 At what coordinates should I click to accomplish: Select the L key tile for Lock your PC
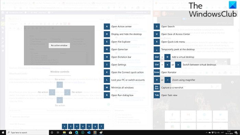click(107, 80)
